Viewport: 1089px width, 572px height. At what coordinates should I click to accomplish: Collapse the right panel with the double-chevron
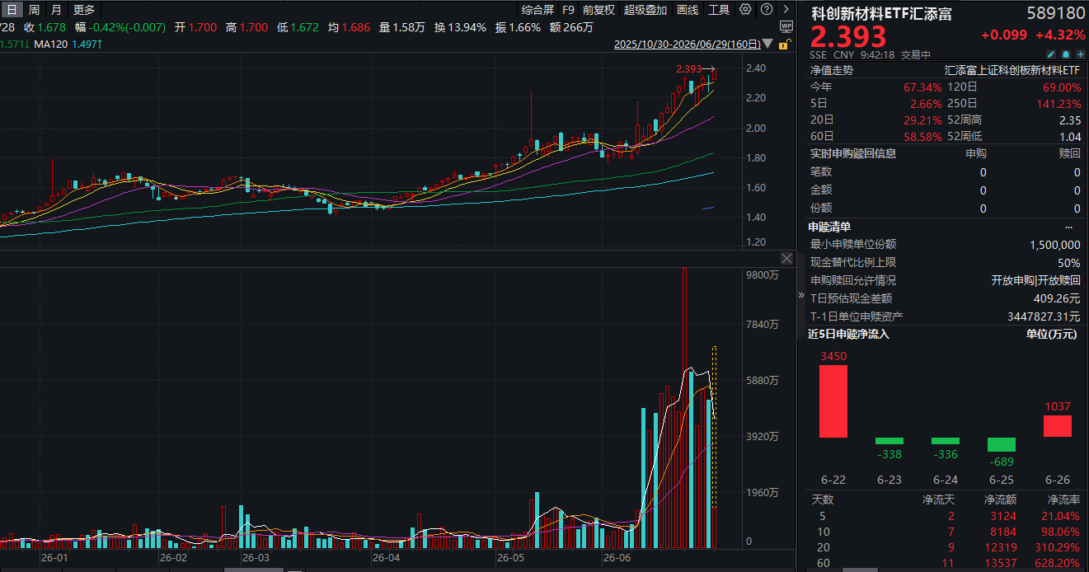[x=800, y=294]
